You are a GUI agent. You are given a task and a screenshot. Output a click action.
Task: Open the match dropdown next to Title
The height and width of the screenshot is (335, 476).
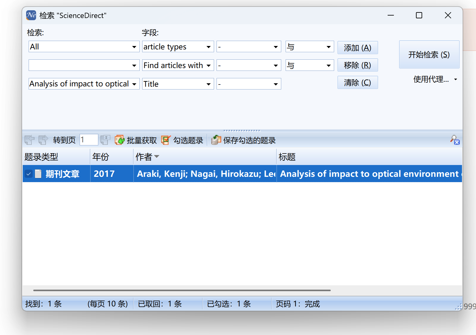point(276,84)
